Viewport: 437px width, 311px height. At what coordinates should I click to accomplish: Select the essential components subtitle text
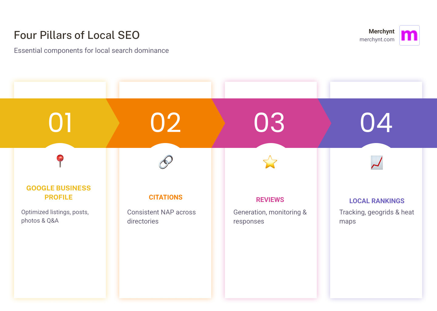(91, 50)
